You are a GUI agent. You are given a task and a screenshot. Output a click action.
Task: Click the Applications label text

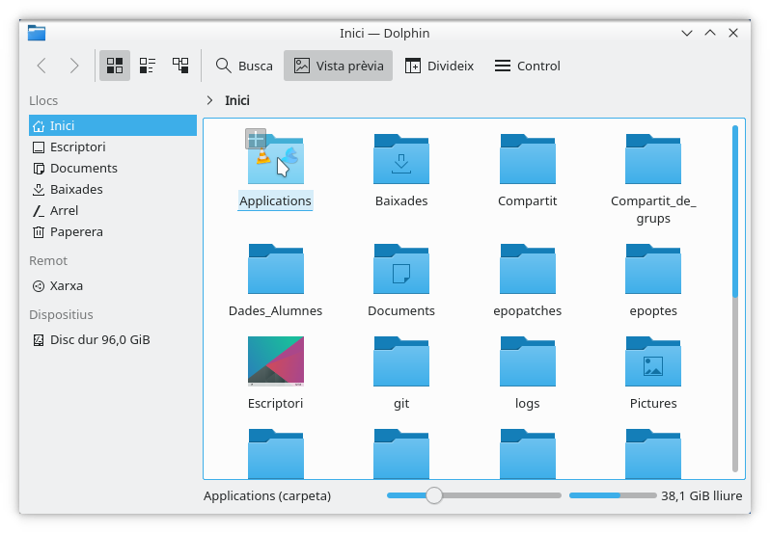click(276, 201)
